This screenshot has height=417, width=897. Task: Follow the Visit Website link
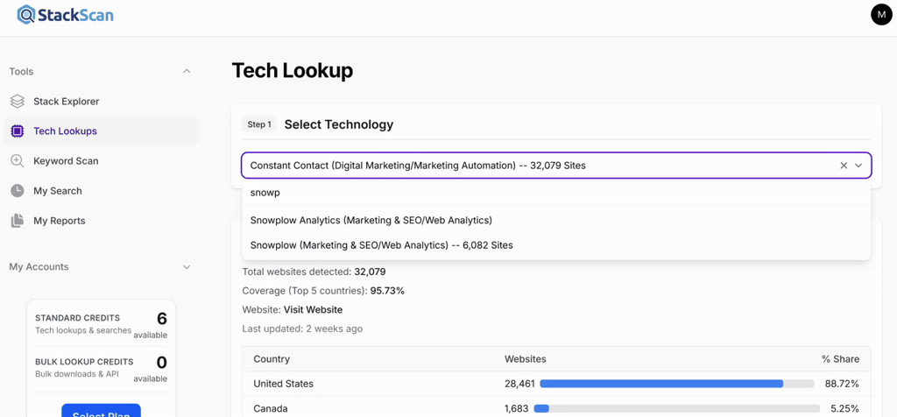pos(313,309)
